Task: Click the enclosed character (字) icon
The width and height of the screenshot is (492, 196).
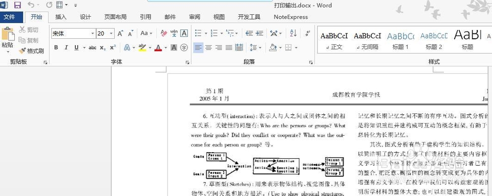Action: click(x=184, y=48)
